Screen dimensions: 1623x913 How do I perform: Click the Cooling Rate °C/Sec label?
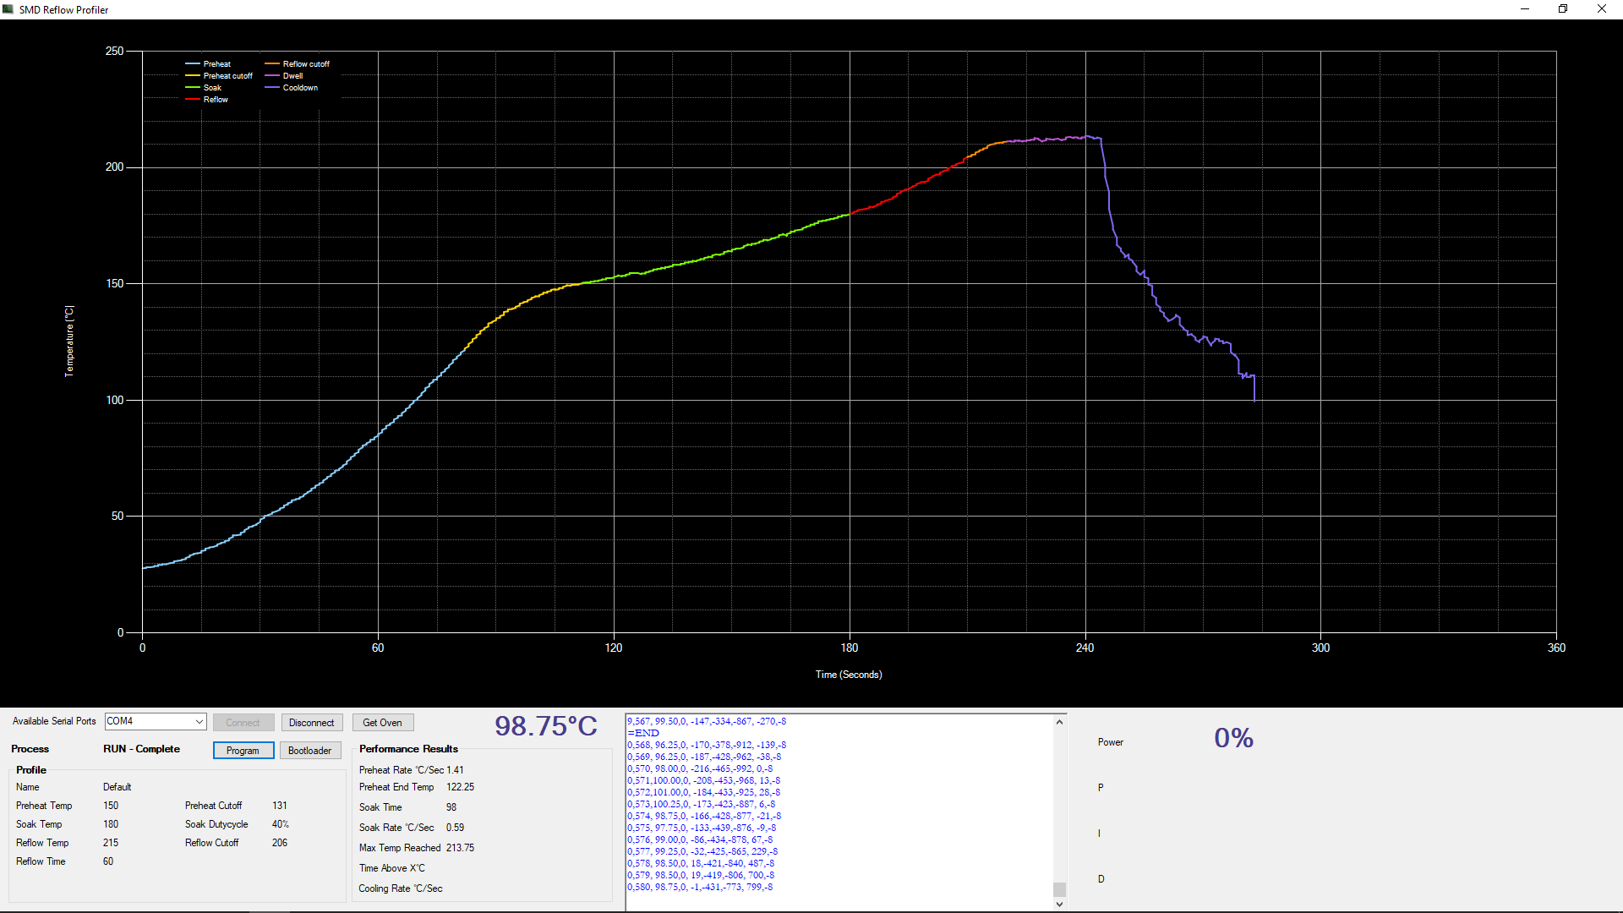point(401,888)
